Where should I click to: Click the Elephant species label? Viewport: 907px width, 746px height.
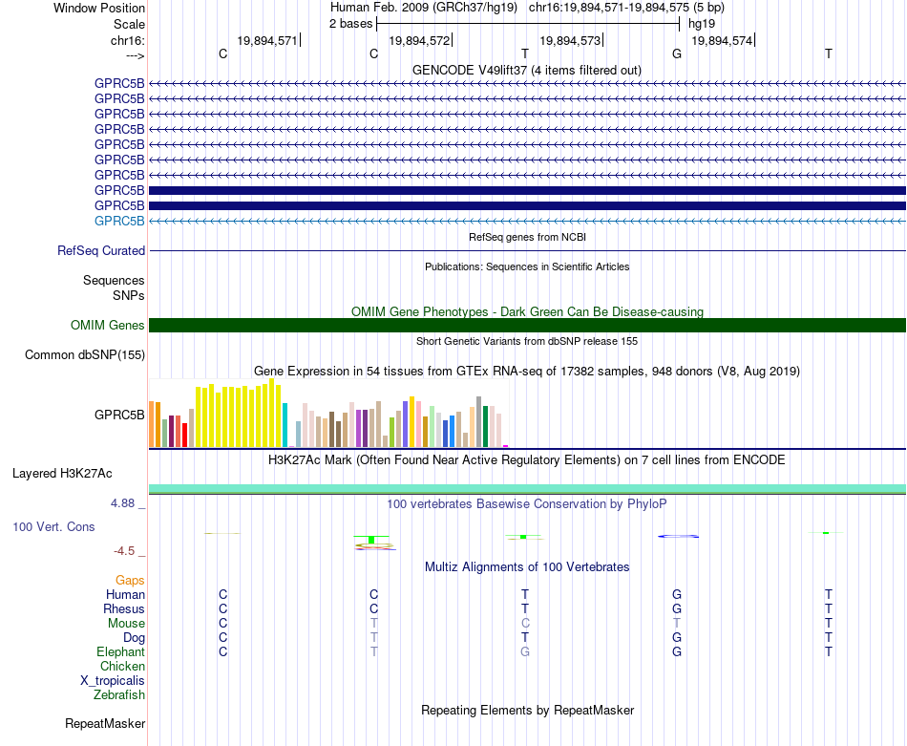(x=121, y=651)
